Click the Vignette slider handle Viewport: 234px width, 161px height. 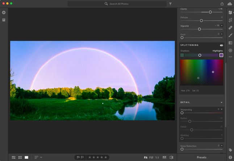point(199,29)
